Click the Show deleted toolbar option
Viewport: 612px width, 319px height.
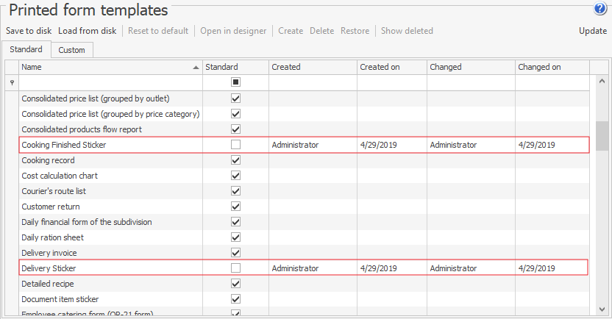pos(407,31)
